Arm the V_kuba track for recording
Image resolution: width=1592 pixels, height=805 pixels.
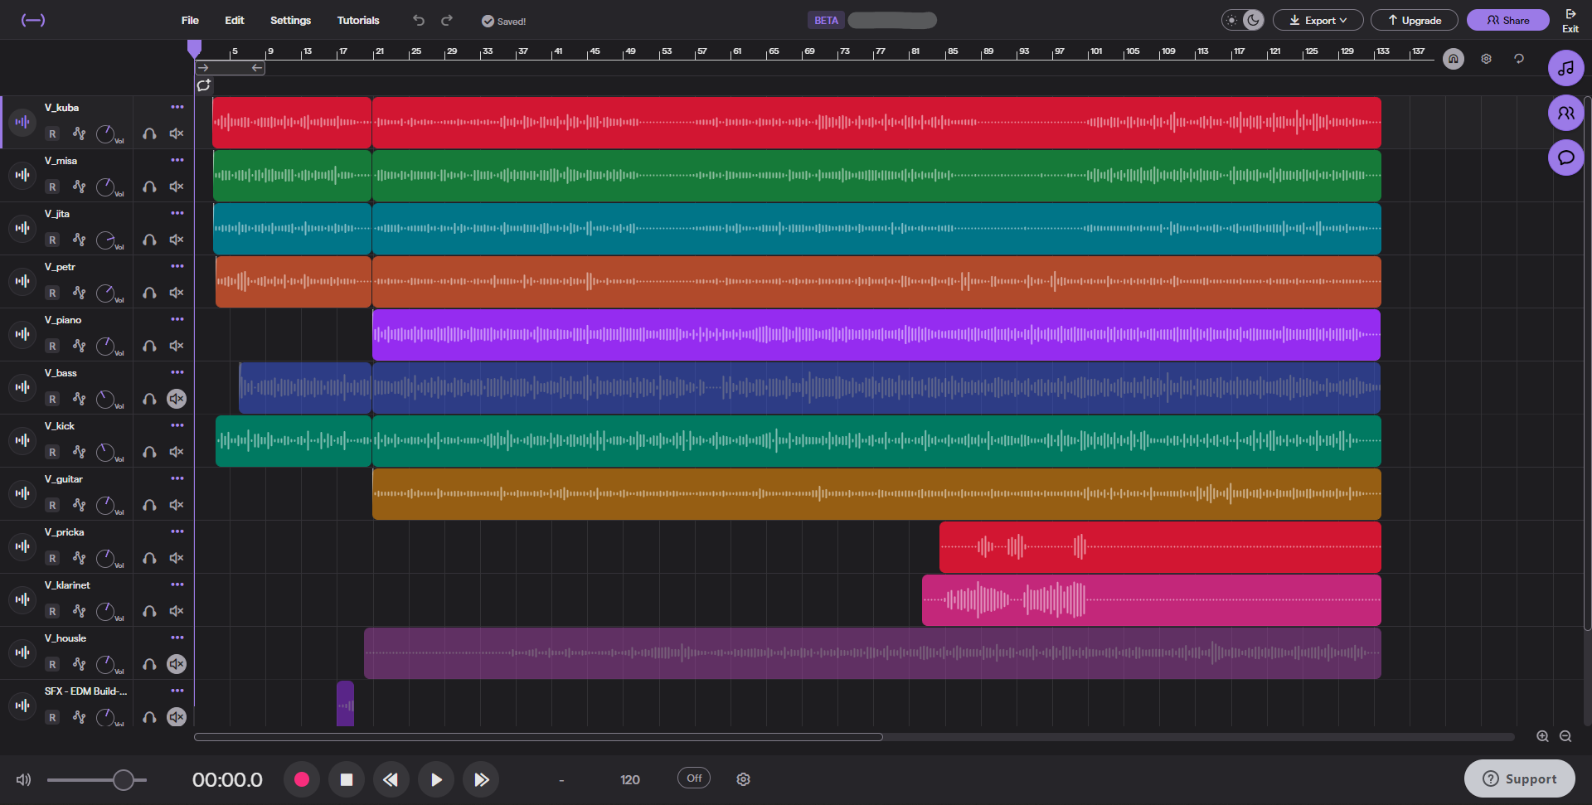coord(52,133)
